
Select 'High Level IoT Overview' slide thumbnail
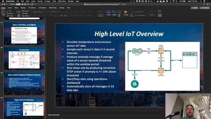[x=24, y=108]
